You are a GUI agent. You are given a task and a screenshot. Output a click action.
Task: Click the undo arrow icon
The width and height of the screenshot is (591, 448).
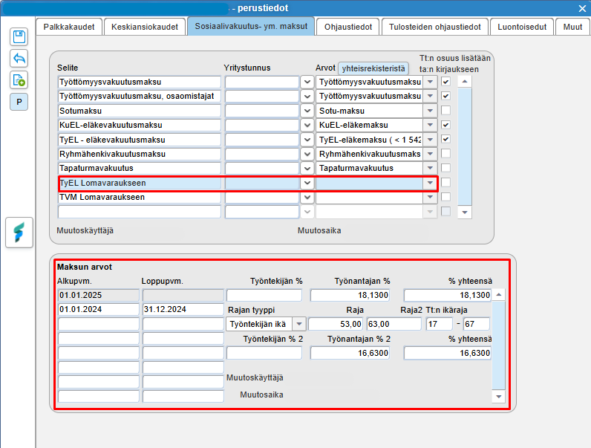tap(19, 59)
